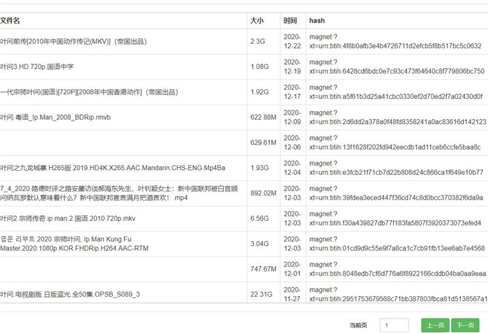Click the 时间 column header
The image size is (488, 333).
pyautogui.click(x=290, y=21)
